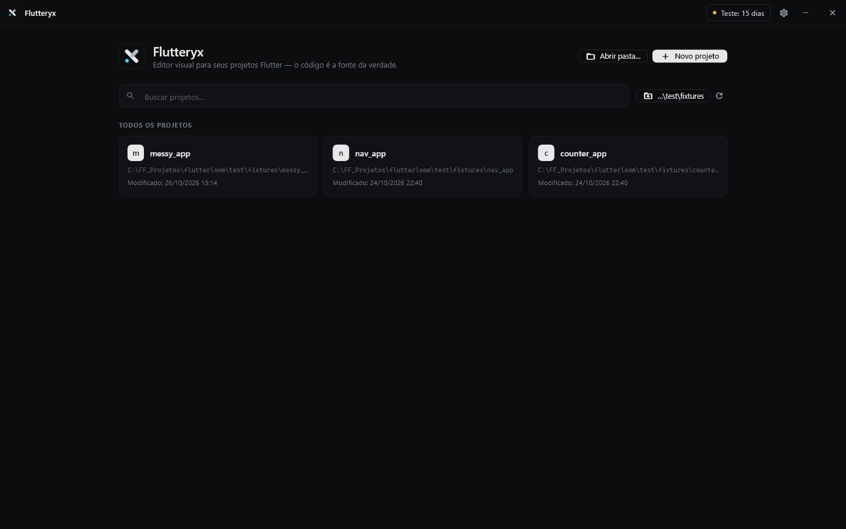This screenshot has width=846, height=529.
Task: Click the Flutteryx heading title text
Action: point(178,52)
